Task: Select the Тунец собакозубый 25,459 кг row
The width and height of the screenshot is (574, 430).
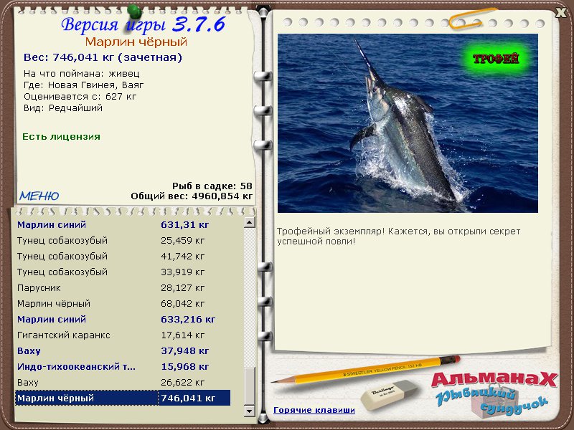Action: point(123,240)
